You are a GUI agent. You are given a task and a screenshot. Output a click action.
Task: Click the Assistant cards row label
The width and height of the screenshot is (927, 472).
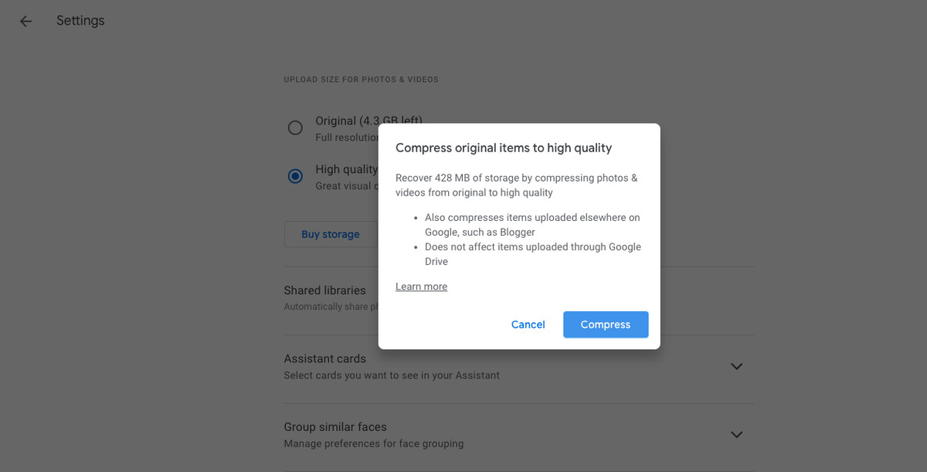(x=324, y=358)
